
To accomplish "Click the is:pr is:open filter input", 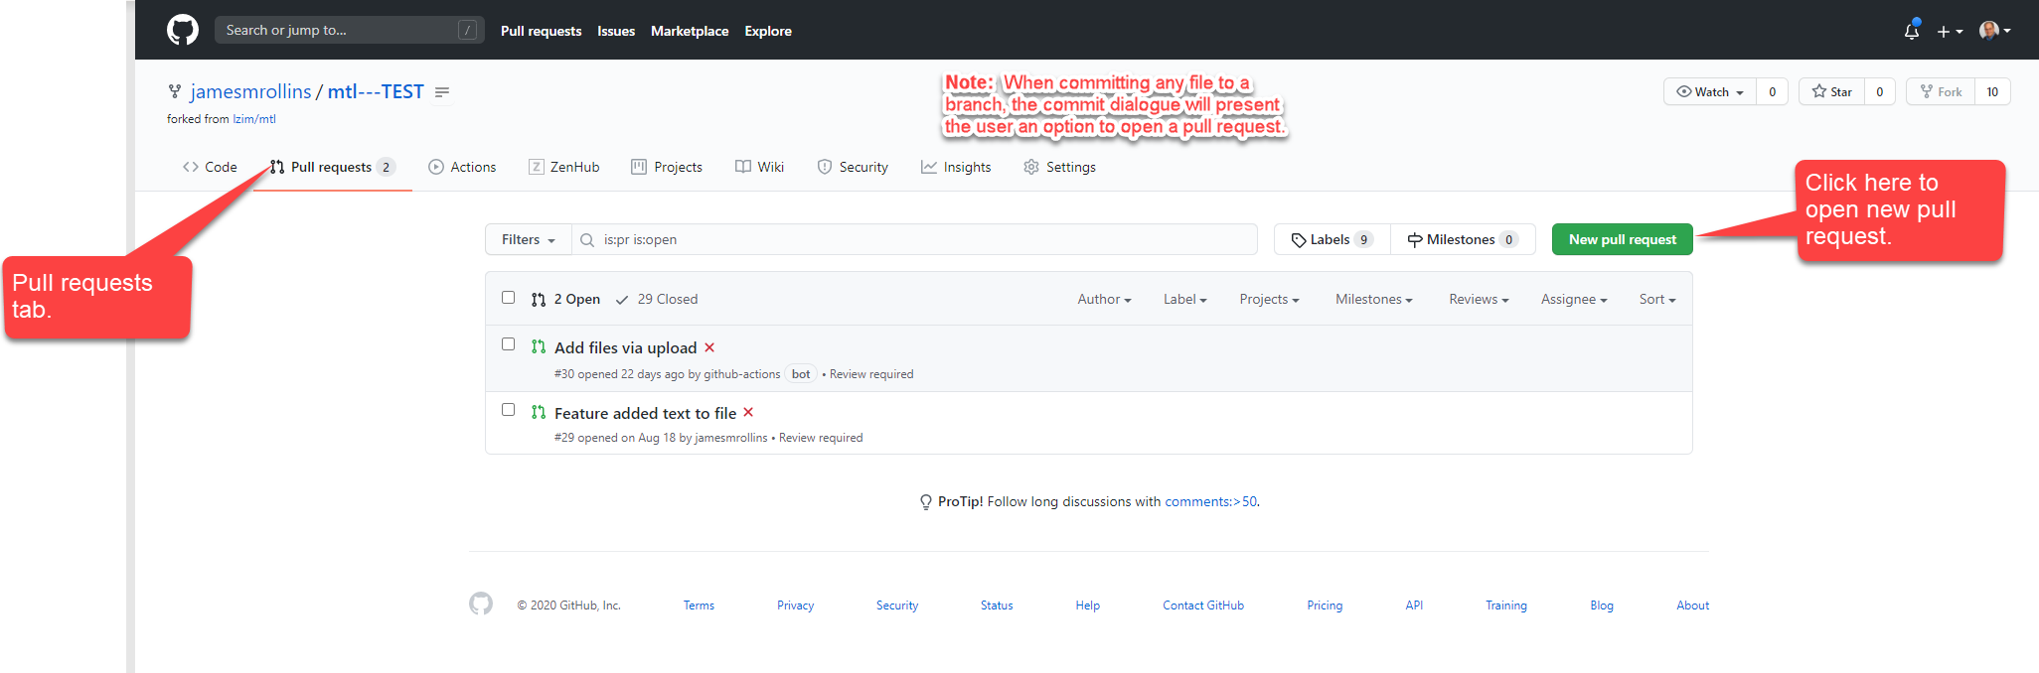I will (914, 239).
